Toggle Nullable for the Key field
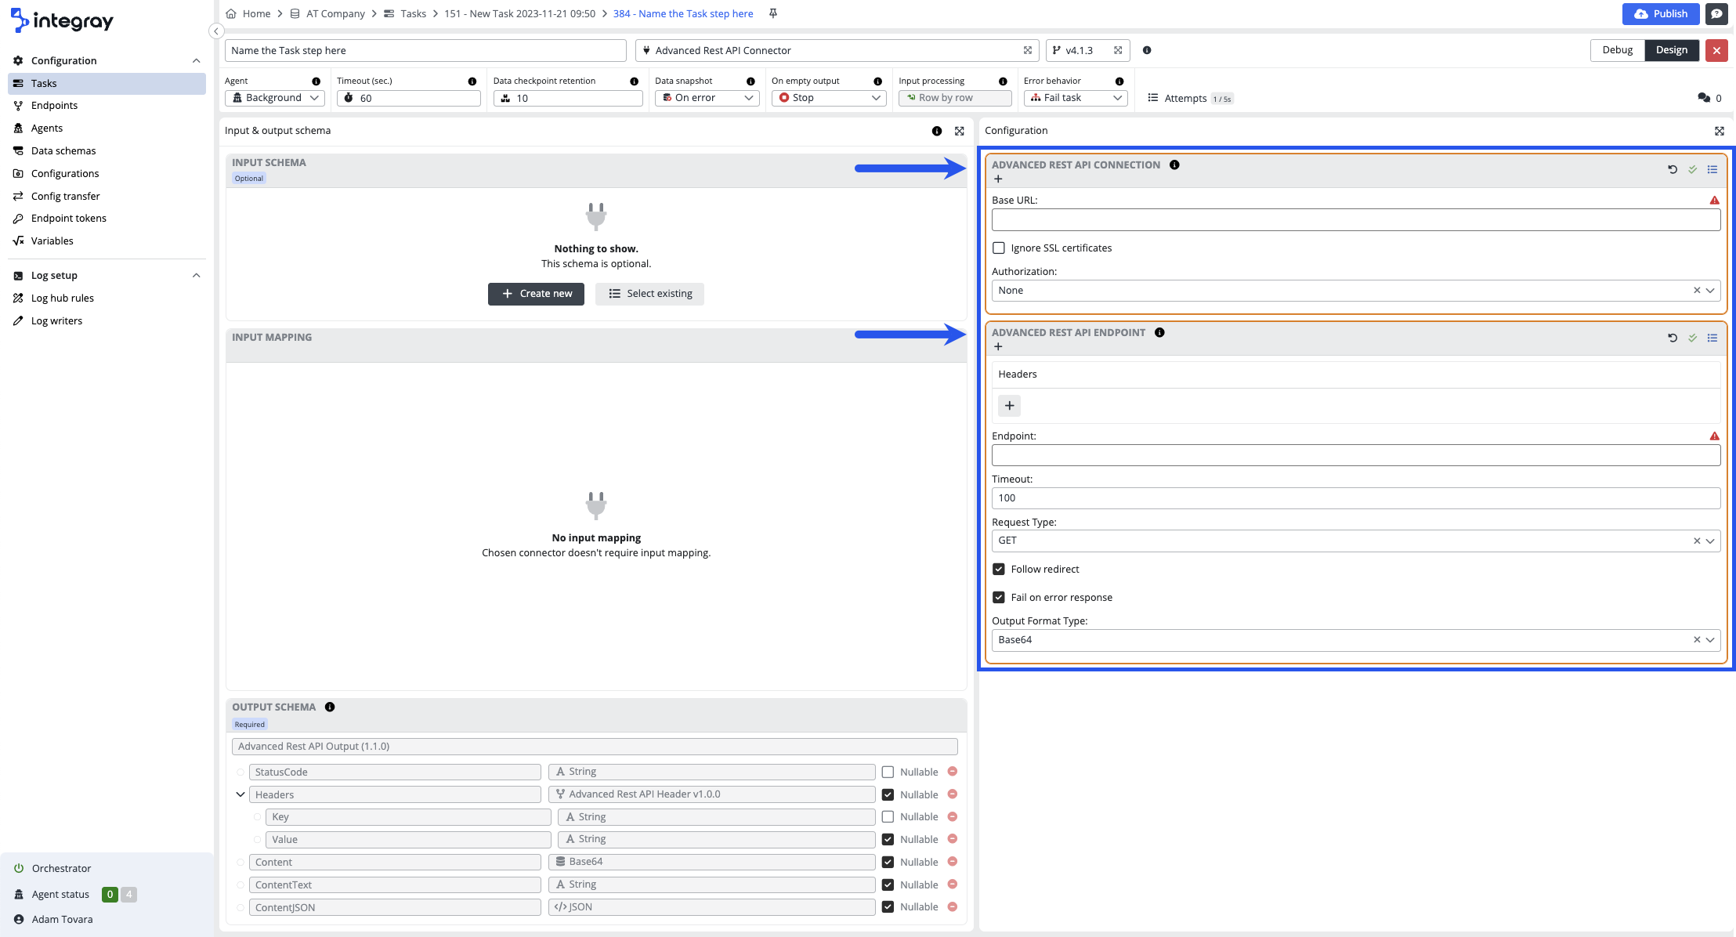 [x=888, y=817]
